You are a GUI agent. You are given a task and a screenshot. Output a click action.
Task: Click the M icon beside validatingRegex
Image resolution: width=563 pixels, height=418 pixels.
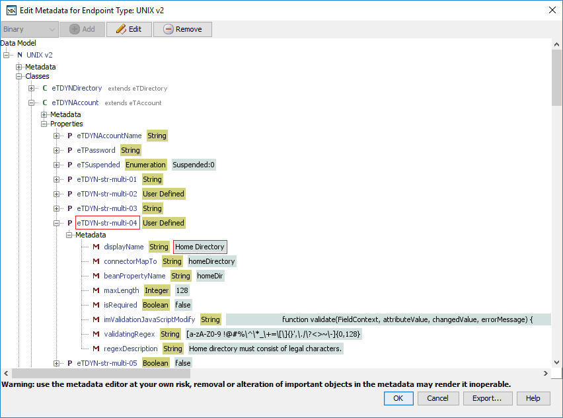[x=96, y=334]
